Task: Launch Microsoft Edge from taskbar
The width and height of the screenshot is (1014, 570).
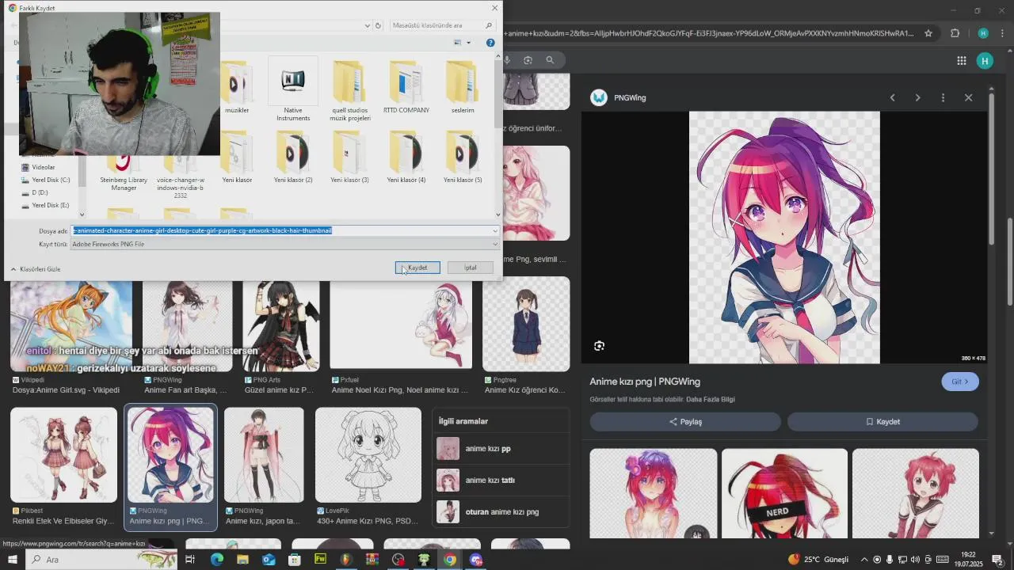Action: pos(216,560)
